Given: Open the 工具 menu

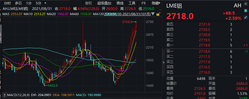Looking at the screenshot, I should [x=132, y=3].
